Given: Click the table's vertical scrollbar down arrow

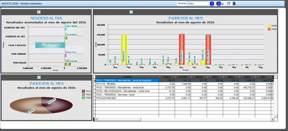Looking at the screenshot, I should point(275,116).
